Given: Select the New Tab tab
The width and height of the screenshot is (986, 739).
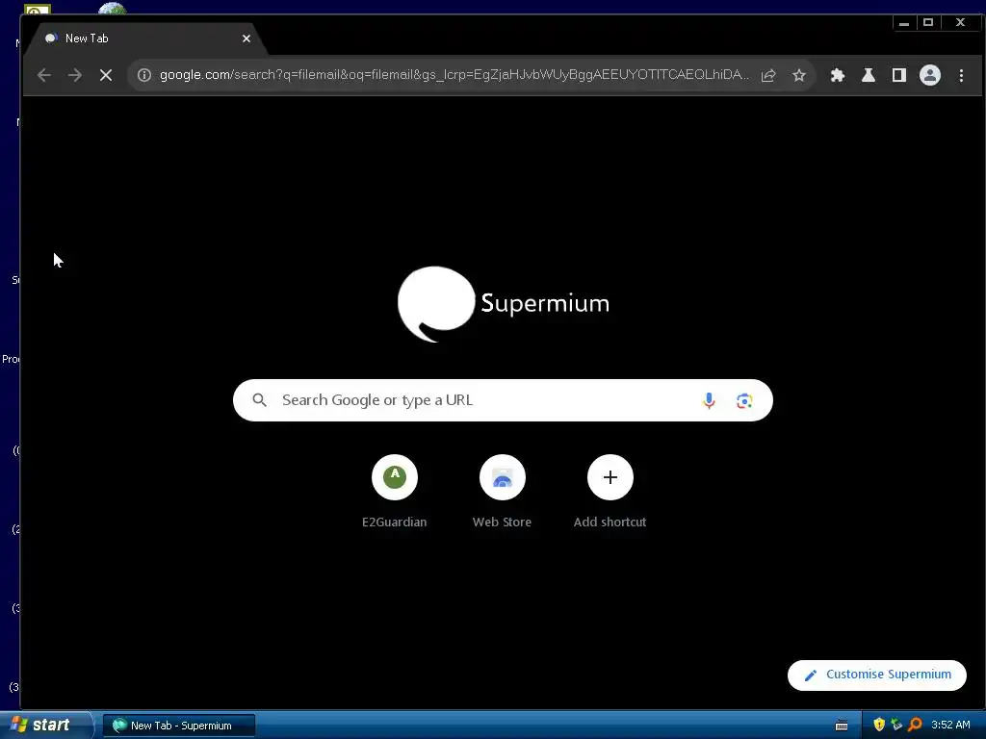Looking at the screenshot, I should click(x=144, y=38).
